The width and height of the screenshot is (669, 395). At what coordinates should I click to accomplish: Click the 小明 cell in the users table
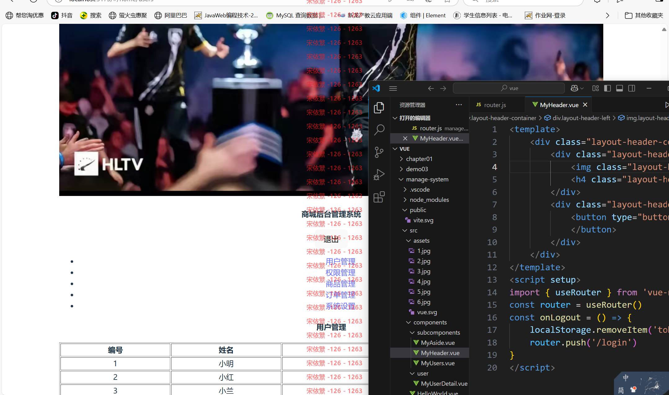pyautogui.click(x=226, y=363)
